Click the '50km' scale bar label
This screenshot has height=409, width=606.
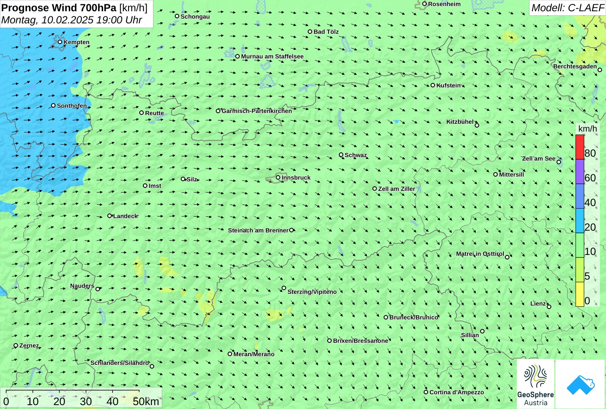pos(146,401)
